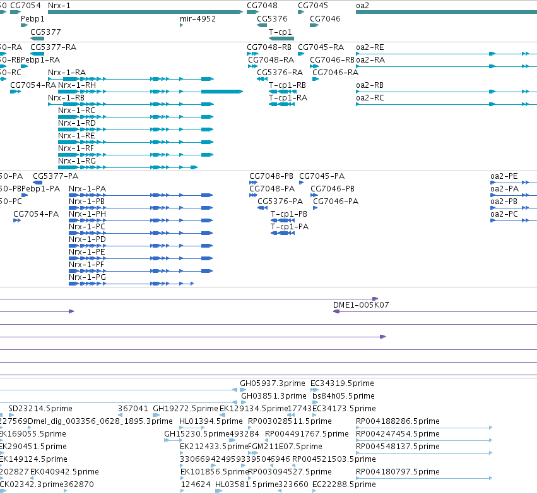
Task: Select the bs84h05.5prime EST label
Action: 343,396
